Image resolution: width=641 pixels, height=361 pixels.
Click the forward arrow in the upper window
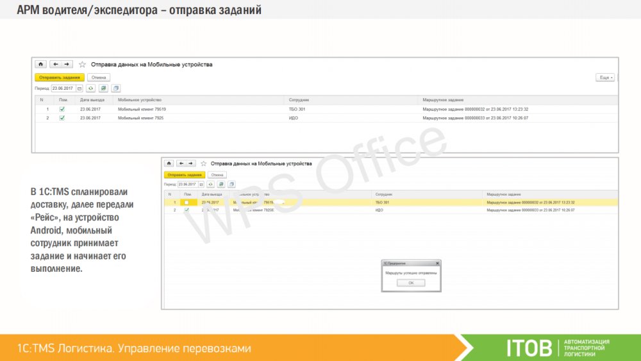point(67,64)
